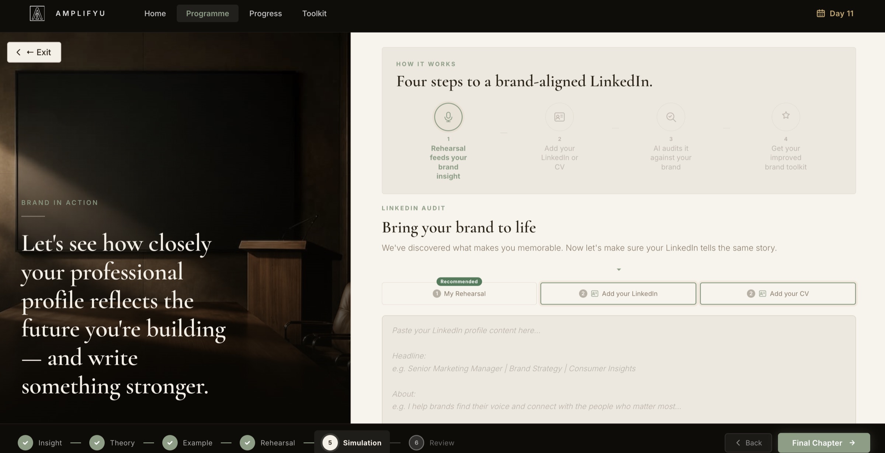Click the microphone Rehearsal step icon

448,117
